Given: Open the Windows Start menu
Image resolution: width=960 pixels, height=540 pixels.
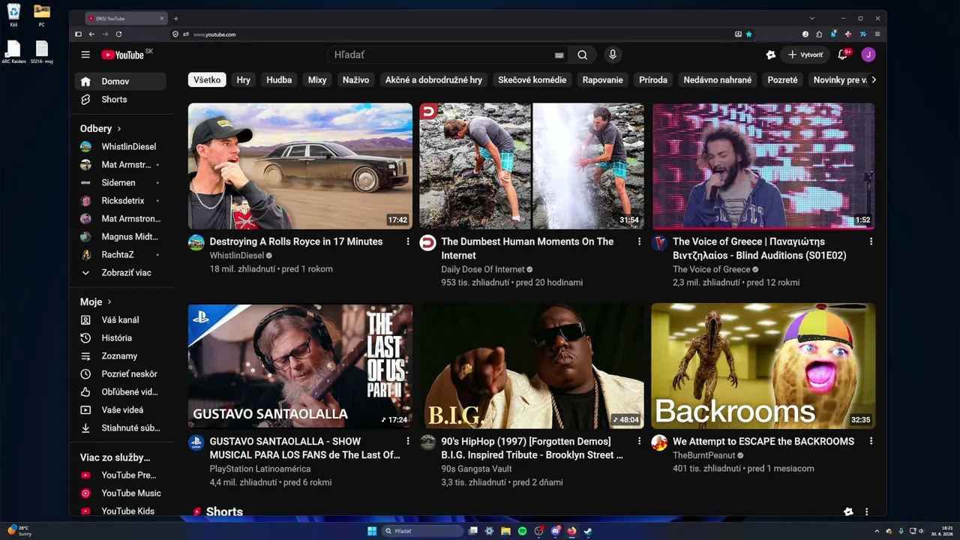Looking at the screenshot, I should (x=372, y=531).
